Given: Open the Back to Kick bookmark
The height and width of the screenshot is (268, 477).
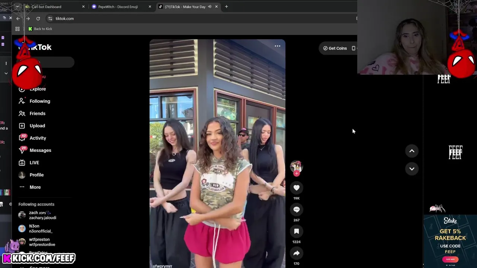Looking at the screenshot, I should tap(40, 29).
